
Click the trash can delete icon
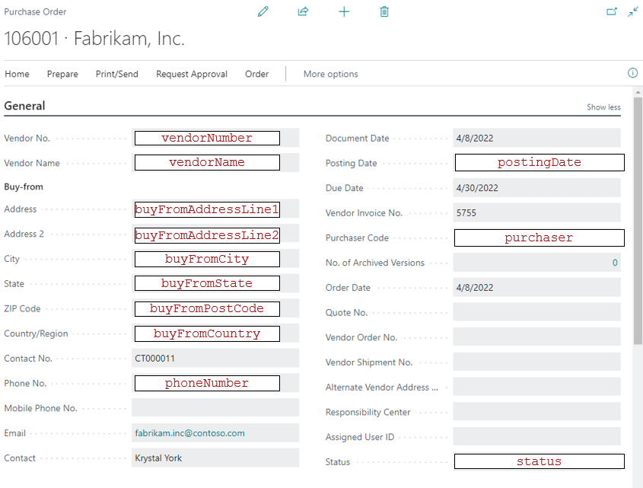pos(384,11)
